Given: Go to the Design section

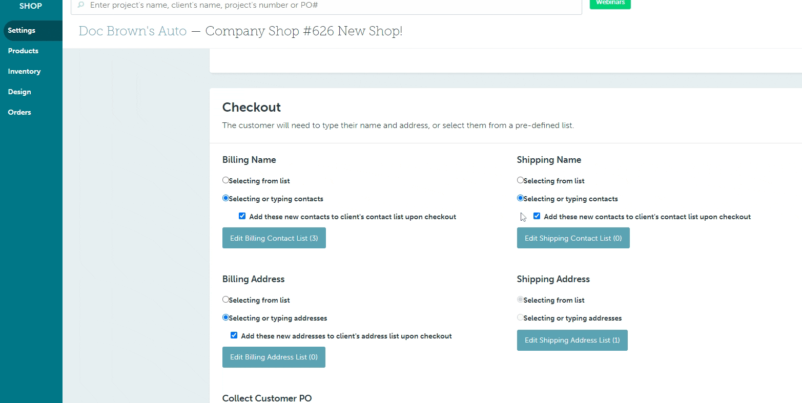Looking at the screenshot, I should (x=19, y=92).
